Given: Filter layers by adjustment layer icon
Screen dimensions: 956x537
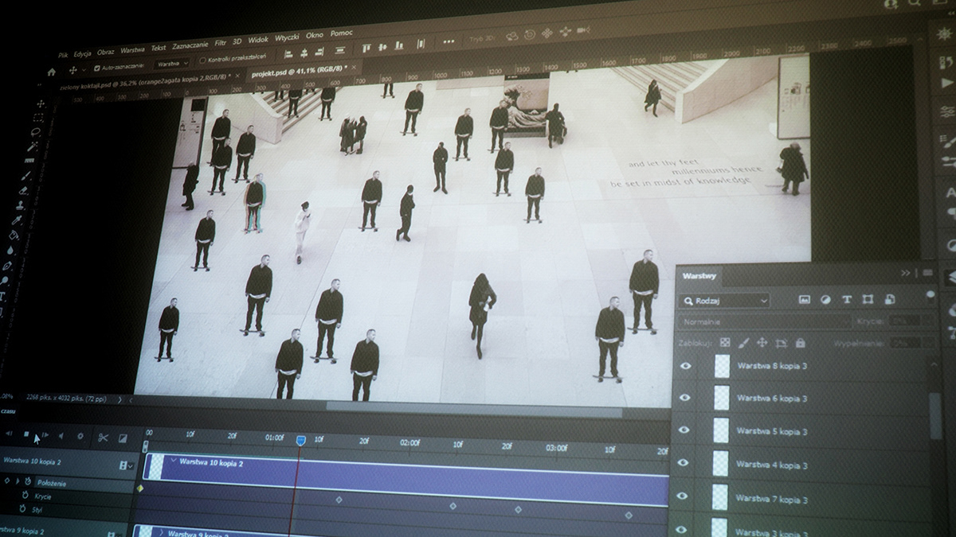Looking at the screenshot, I should pos(825,300).
